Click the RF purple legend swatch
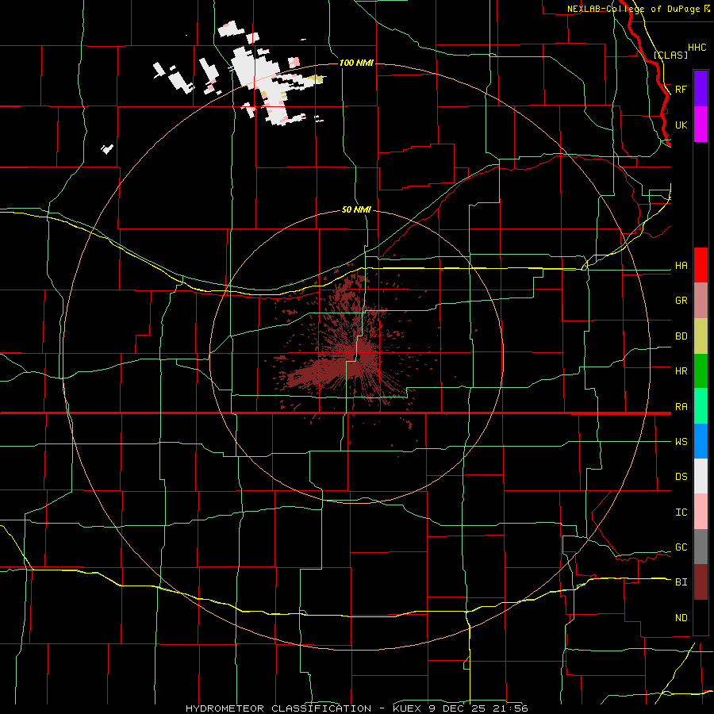714x714 pixels. [x=701, y=88]
